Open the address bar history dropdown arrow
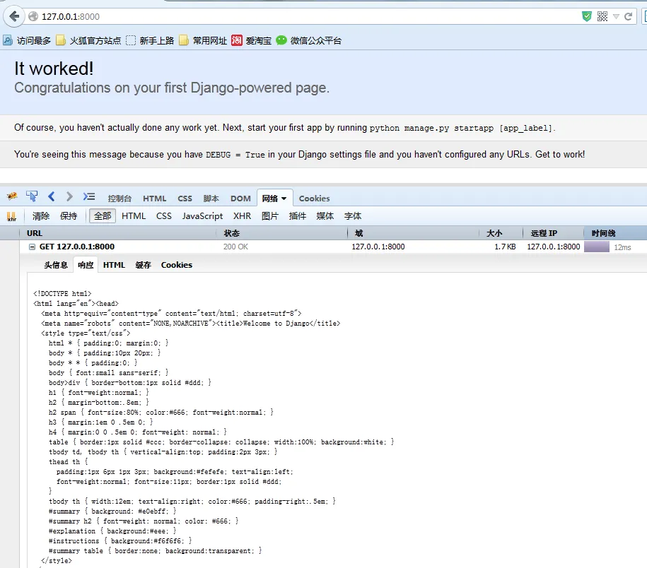Viewport: 647px width, 568px height. click(x=616, y=16)
